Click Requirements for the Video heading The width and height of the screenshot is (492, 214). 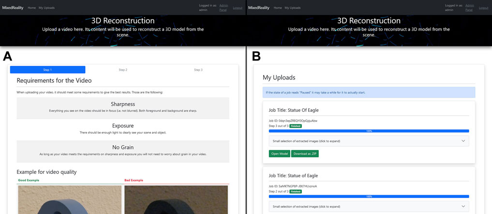(54, 80)
